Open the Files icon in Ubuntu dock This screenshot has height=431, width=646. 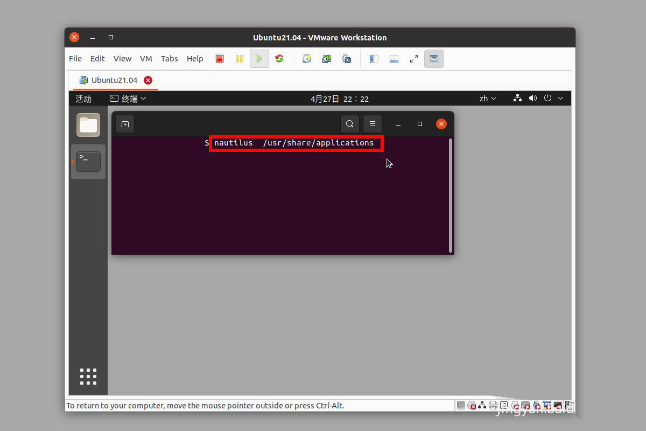point(88,125)
